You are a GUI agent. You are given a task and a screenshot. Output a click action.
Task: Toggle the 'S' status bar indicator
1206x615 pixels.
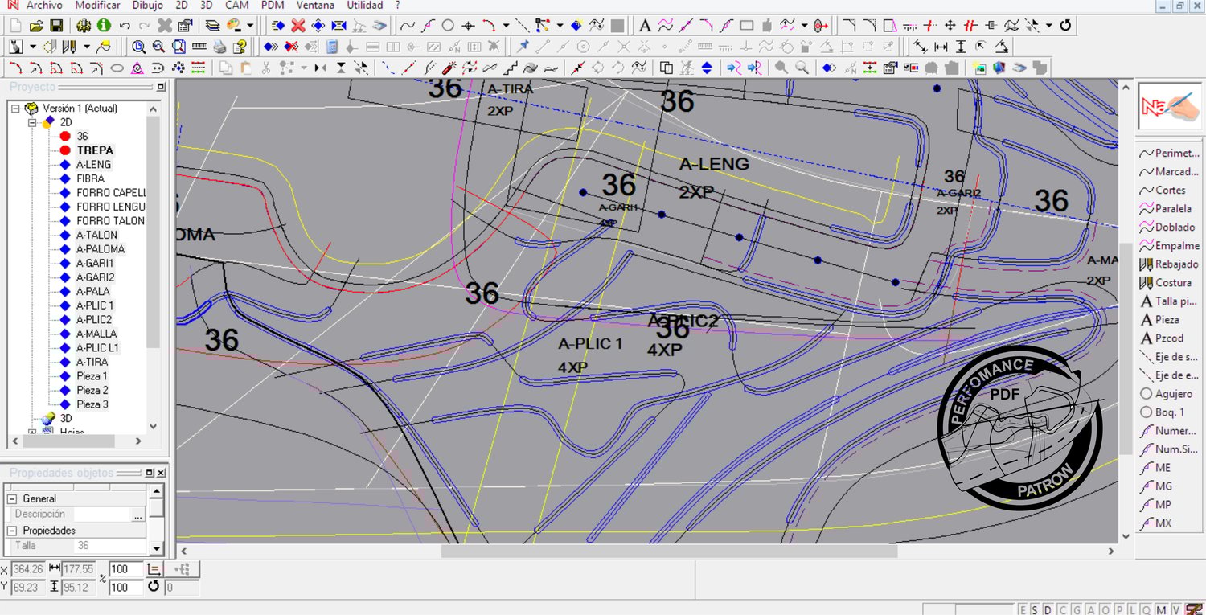point(1034,609)
